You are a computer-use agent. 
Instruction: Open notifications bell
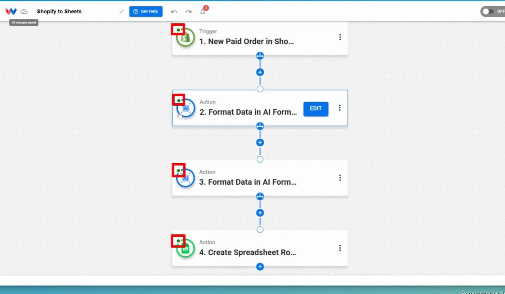coord(203,11)
